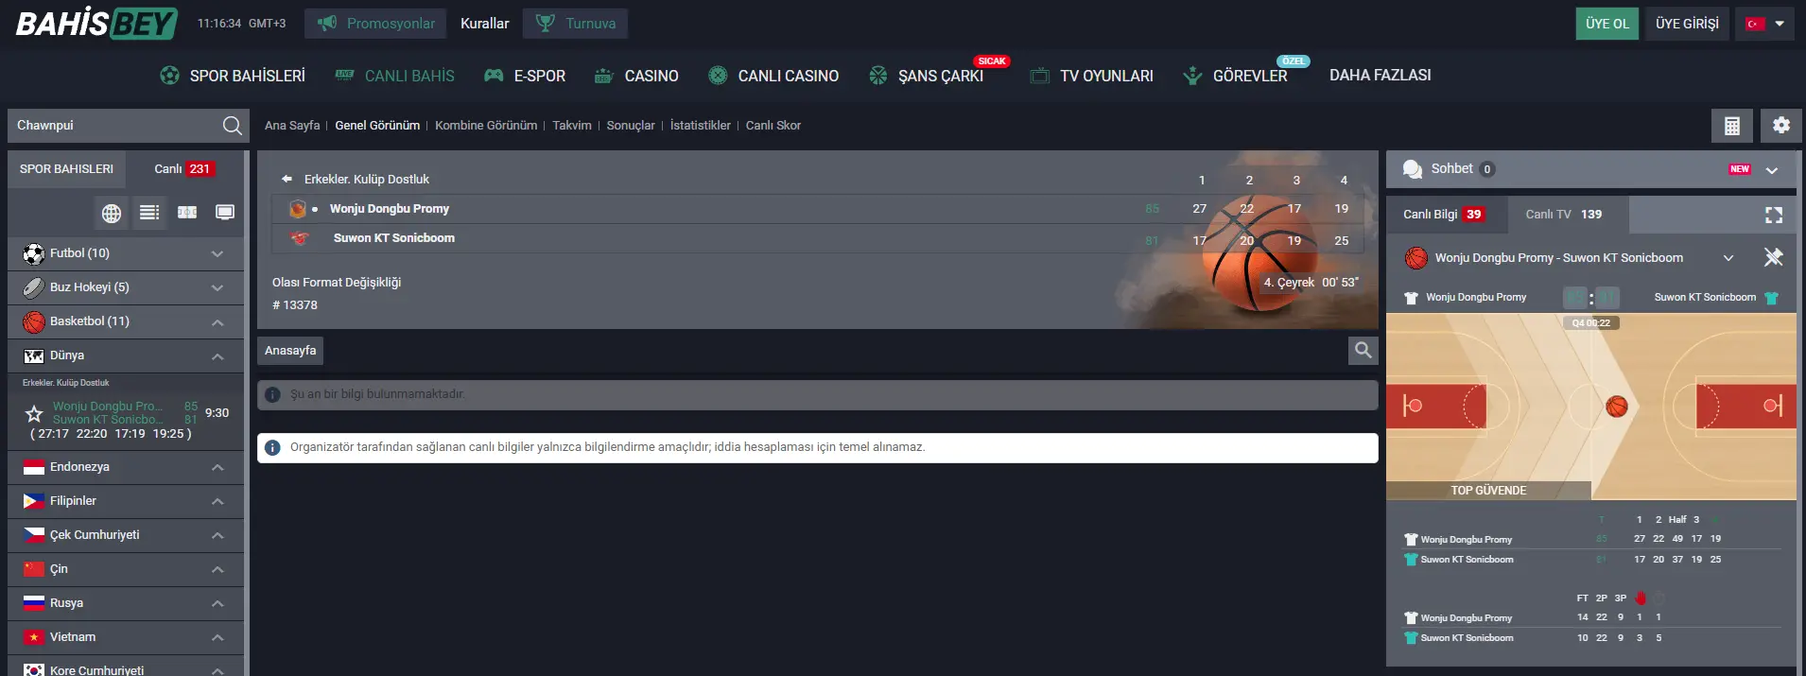Collapse the Dünya region
Image resolution: width=1806 pixels, height=676 pixels.
(126, 355)
